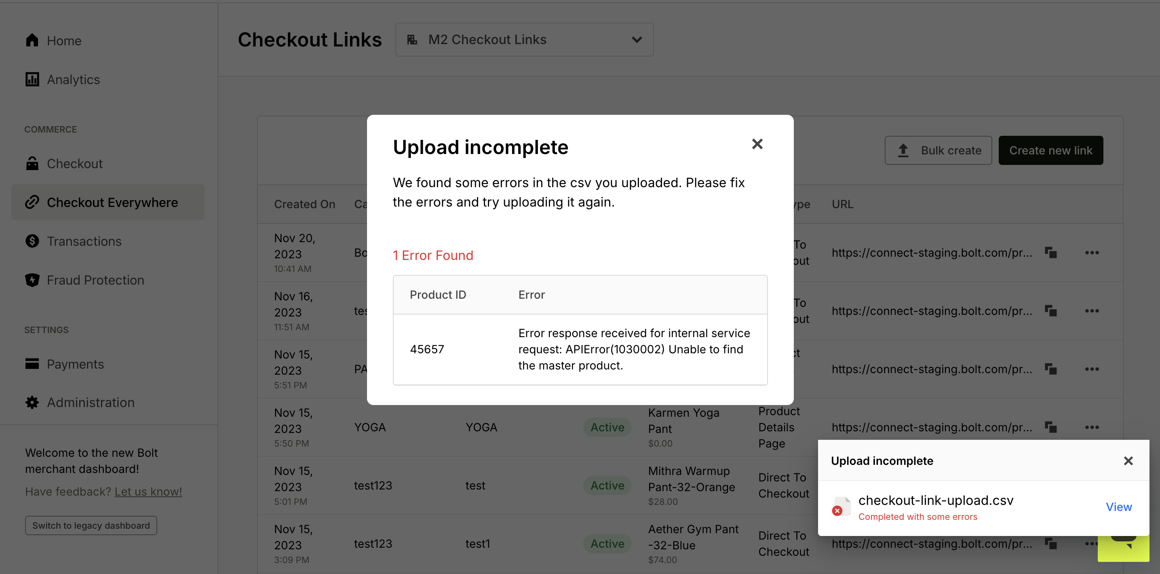Open Checkout in the sidebar
This screenshot has width=1160, height=574.
pos(75,164)
